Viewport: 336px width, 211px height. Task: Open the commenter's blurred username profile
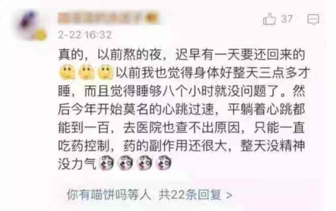[102, 18]
